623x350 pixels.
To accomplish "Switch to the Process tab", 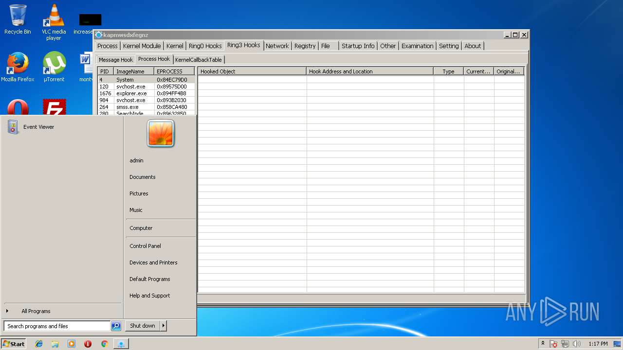I will coord(107,46).
